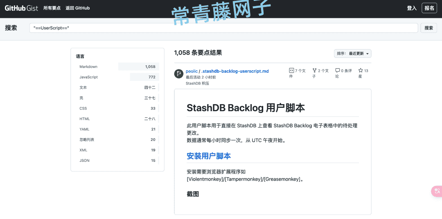Open the .stashdb-backlog-userscript.md gist link
The image size is (442, 219).
pyautogui.click(x=235, y=71)
